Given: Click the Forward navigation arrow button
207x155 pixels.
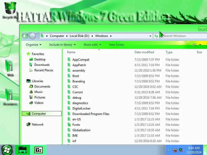Looking at the screenshot, I should (x=32, y=36).
